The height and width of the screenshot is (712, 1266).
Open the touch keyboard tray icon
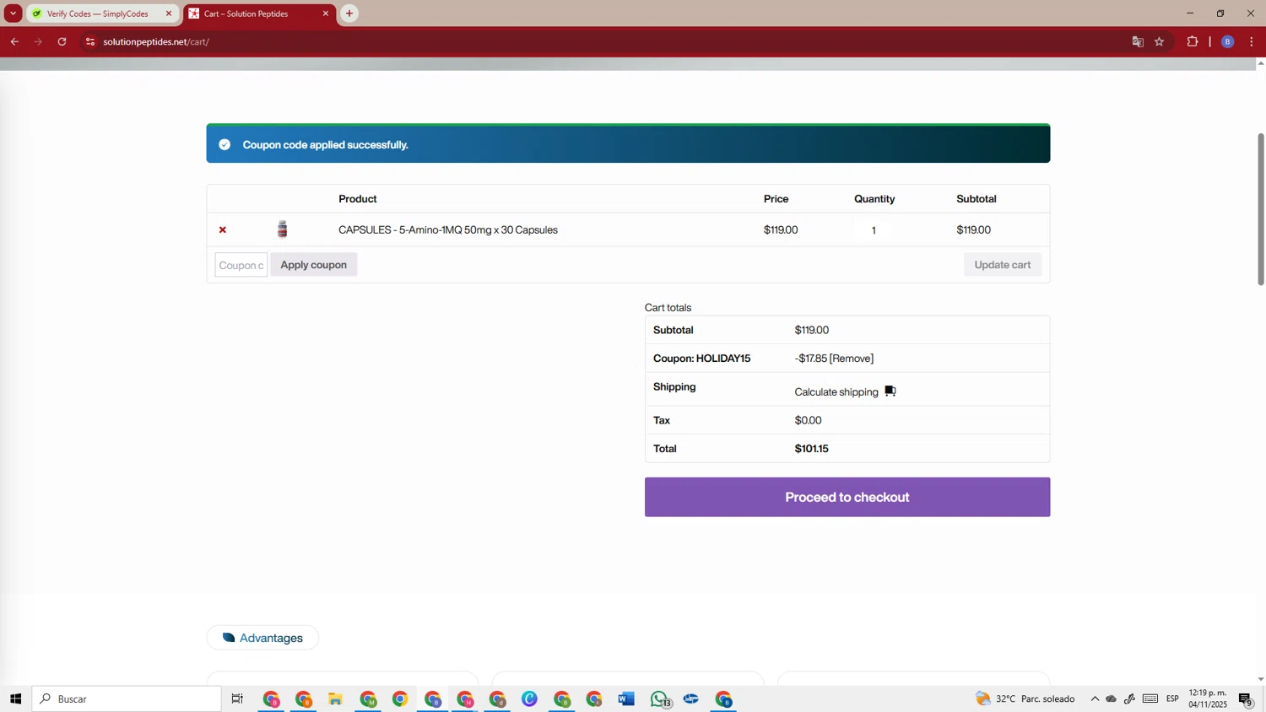tap(1150, 699)
